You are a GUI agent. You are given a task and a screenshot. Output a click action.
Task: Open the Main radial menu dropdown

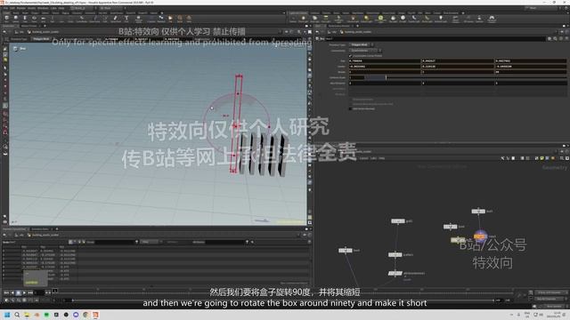(112, 8)
